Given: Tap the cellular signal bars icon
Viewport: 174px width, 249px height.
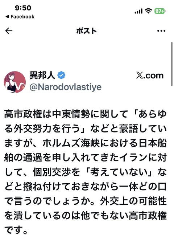Looking at the screenshot, I should coord(138,11).
